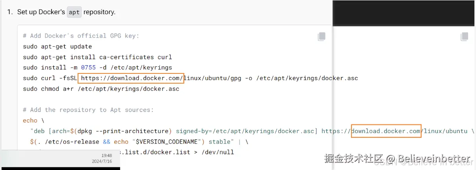Click the taskbar clock showing 19:48
This screenshot has width=476, height=170.
click(x=106, y=155)
